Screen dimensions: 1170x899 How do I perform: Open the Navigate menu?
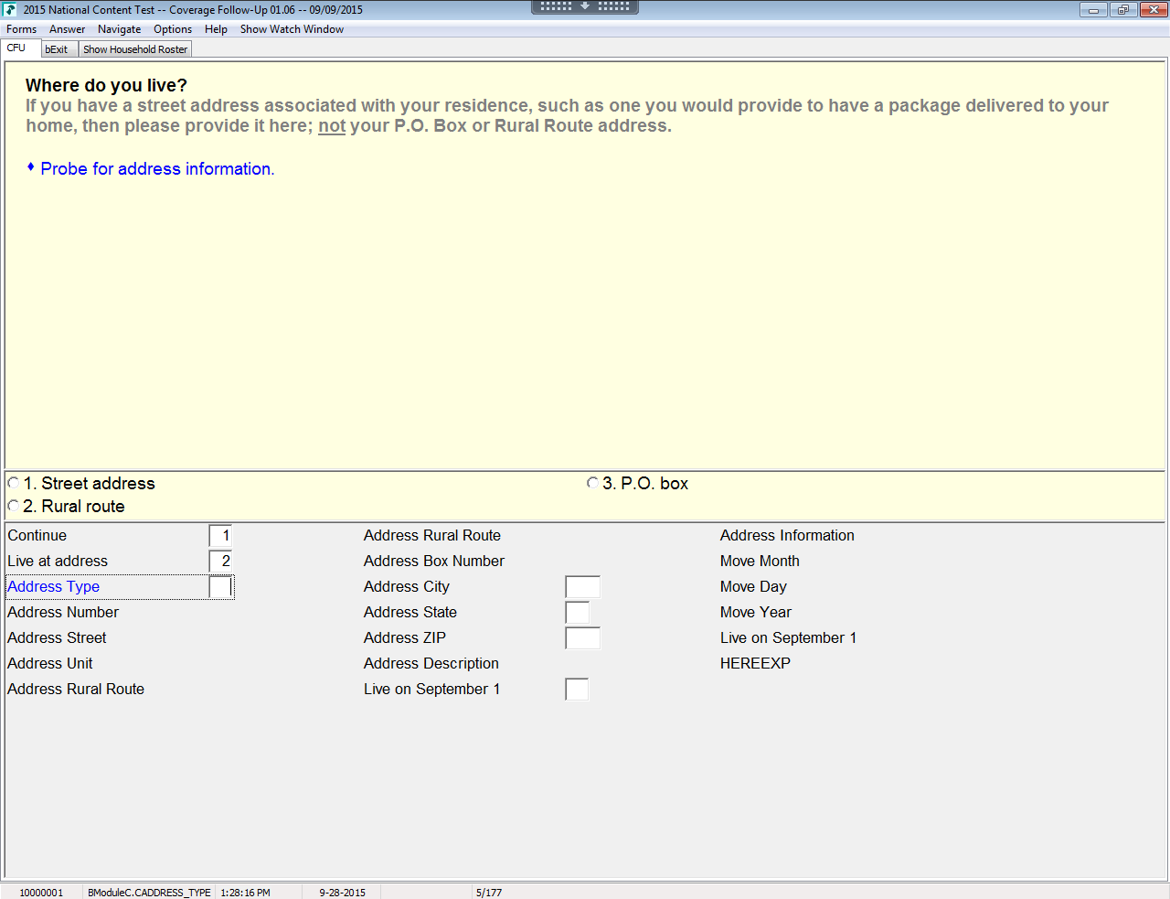(x=119, y=29)
